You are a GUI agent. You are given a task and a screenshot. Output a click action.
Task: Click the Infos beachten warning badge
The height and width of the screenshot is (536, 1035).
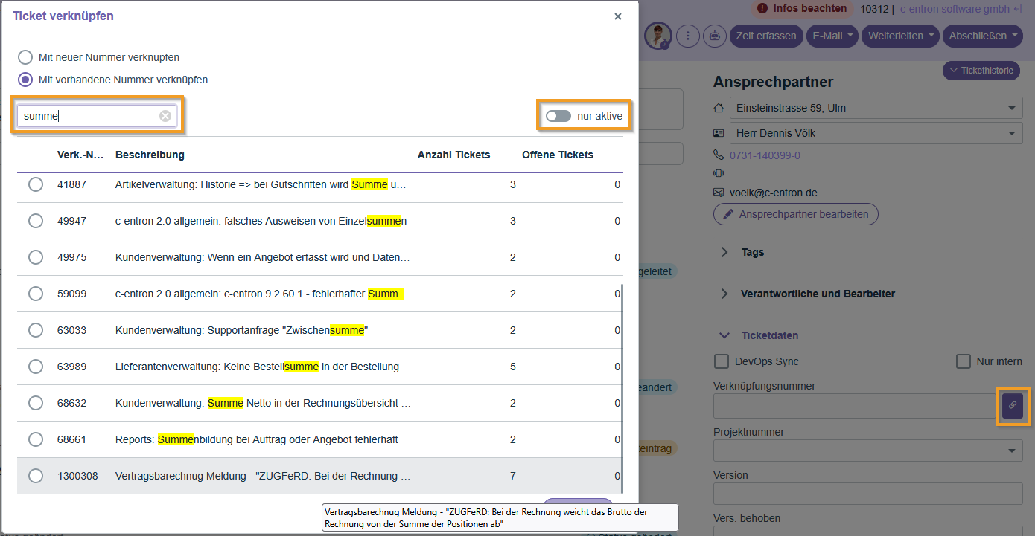tap(802, 9)
